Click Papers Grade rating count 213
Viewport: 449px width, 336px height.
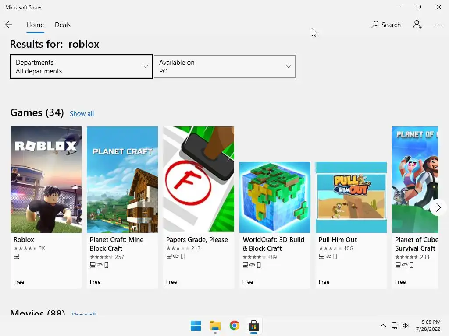point(196,248)
